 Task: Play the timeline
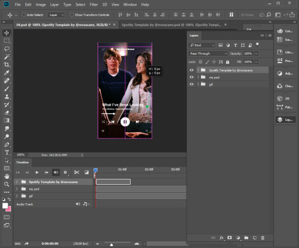37,172
